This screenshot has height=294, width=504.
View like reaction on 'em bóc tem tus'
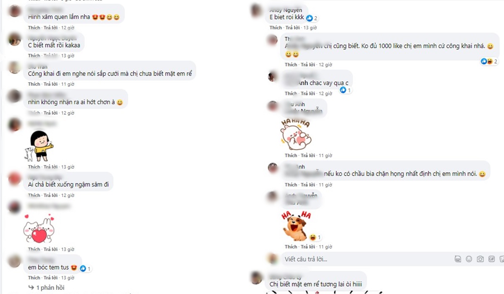coord(85,268)
